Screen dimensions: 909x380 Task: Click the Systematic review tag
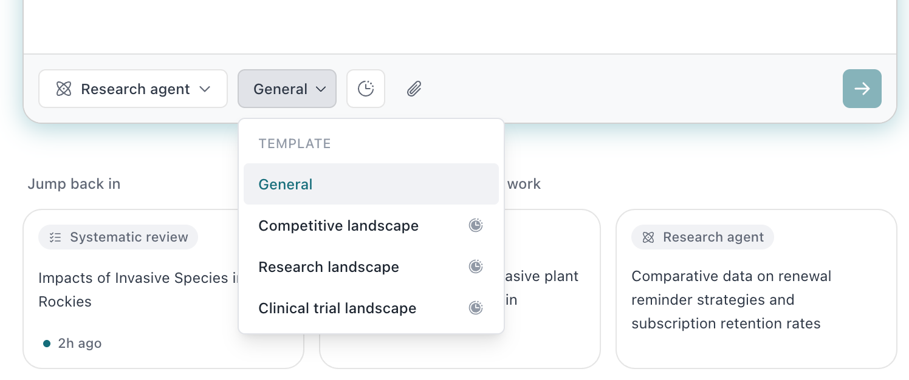(118, 237)
